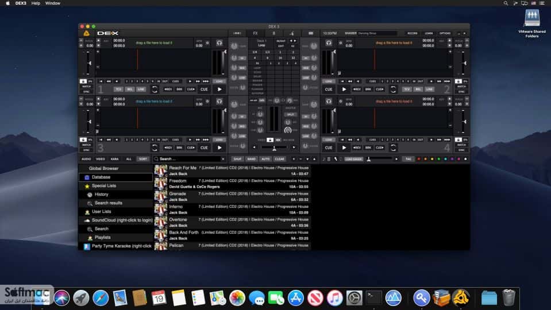The width and height of the screenshot is (551, 310).
Task: Click the browser Search field
Action: pos(189,159)
